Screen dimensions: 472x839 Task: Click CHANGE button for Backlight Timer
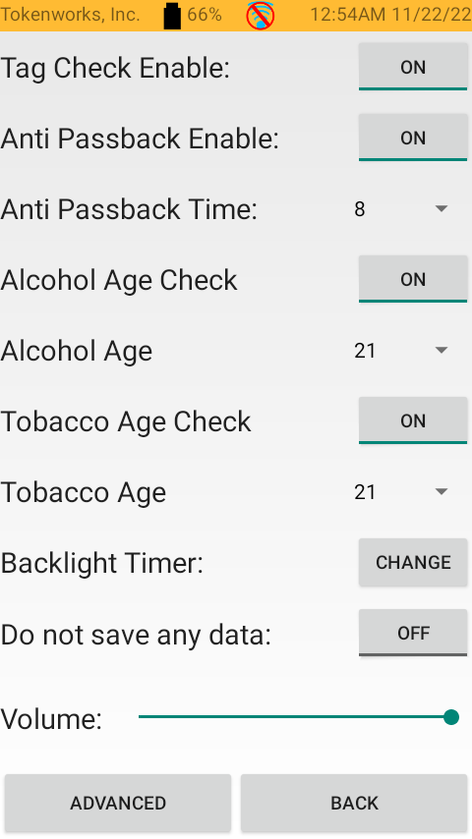(413, 562)
